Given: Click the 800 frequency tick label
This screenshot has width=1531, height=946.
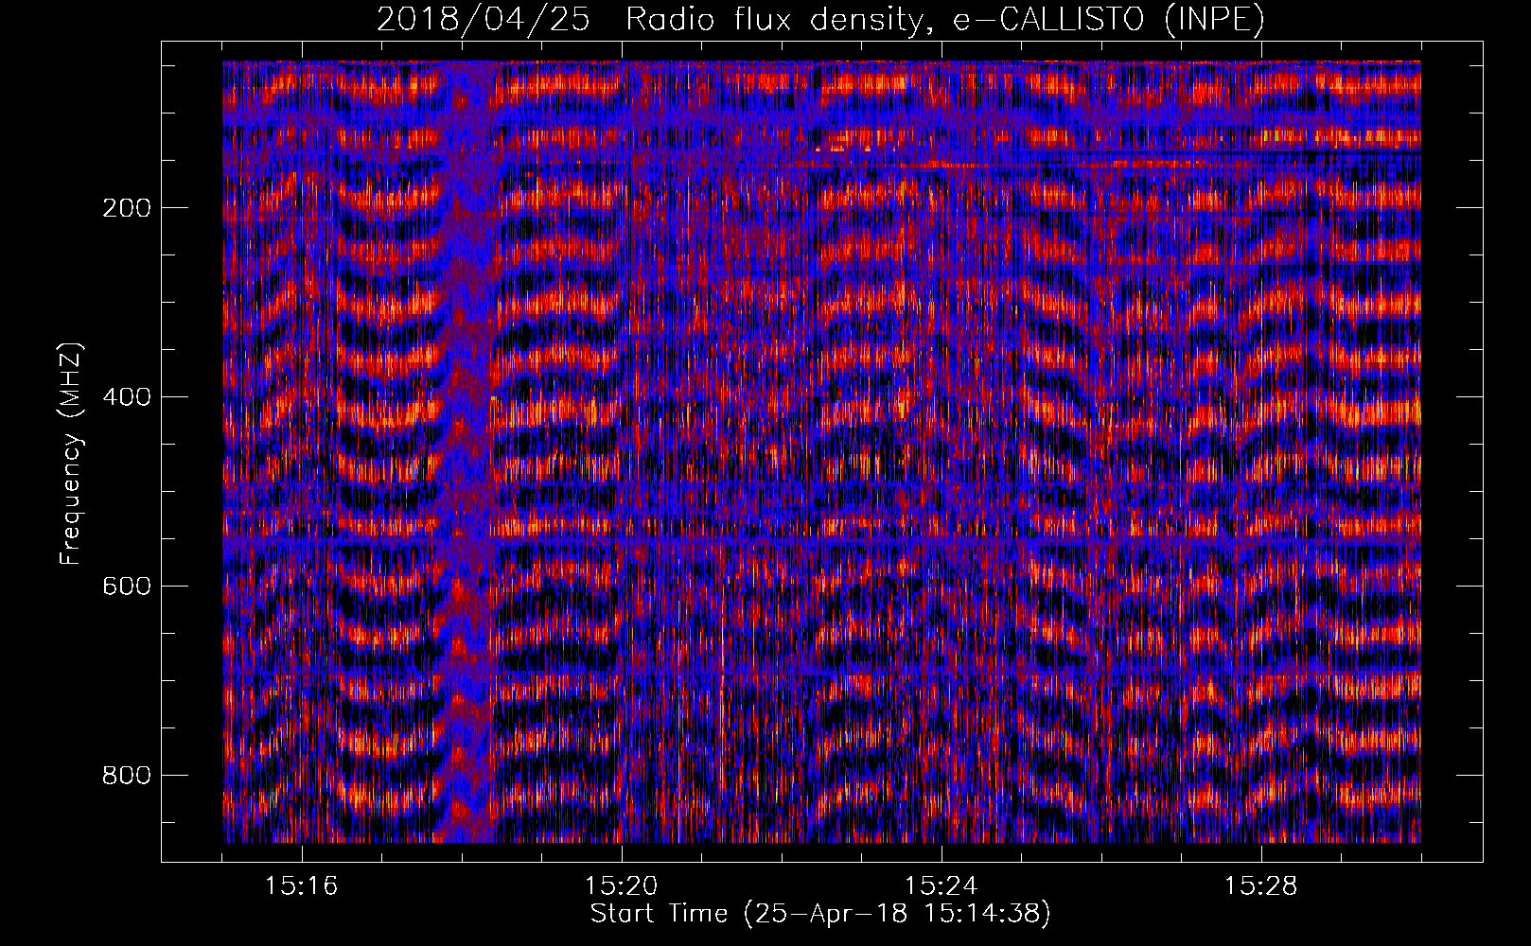Looking at the screenshot, I should point(127,776).
